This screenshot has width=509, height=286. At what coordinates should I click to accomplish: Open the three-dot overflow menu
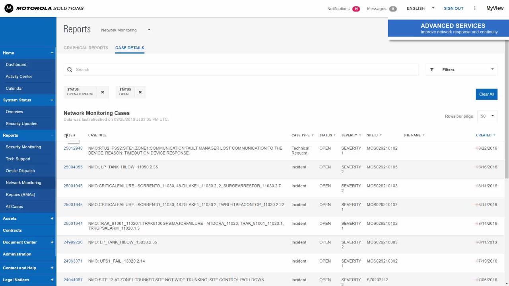[475, 8]
